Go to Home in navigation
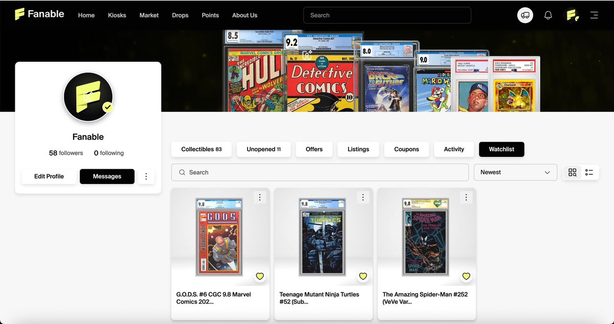The height and width of the screenshot is (324, 614). 86,15
